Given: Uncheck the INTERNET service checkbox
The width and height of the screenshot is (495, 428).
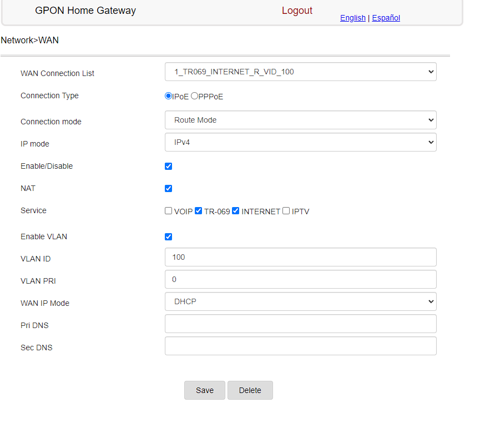Looking at the screenshot, I should pos(236,211).
